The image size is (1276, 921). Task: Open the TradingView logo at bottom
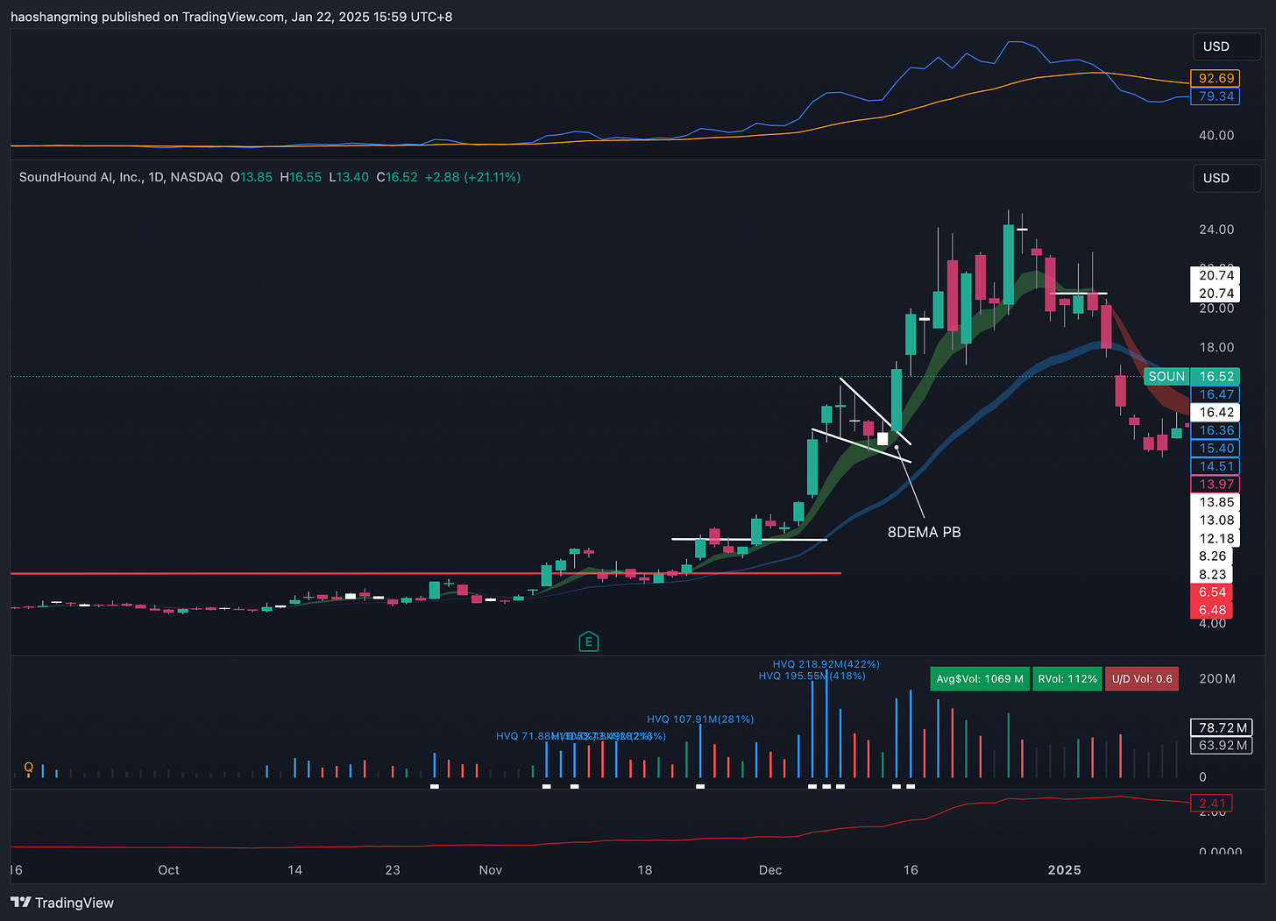pos(62,903)
